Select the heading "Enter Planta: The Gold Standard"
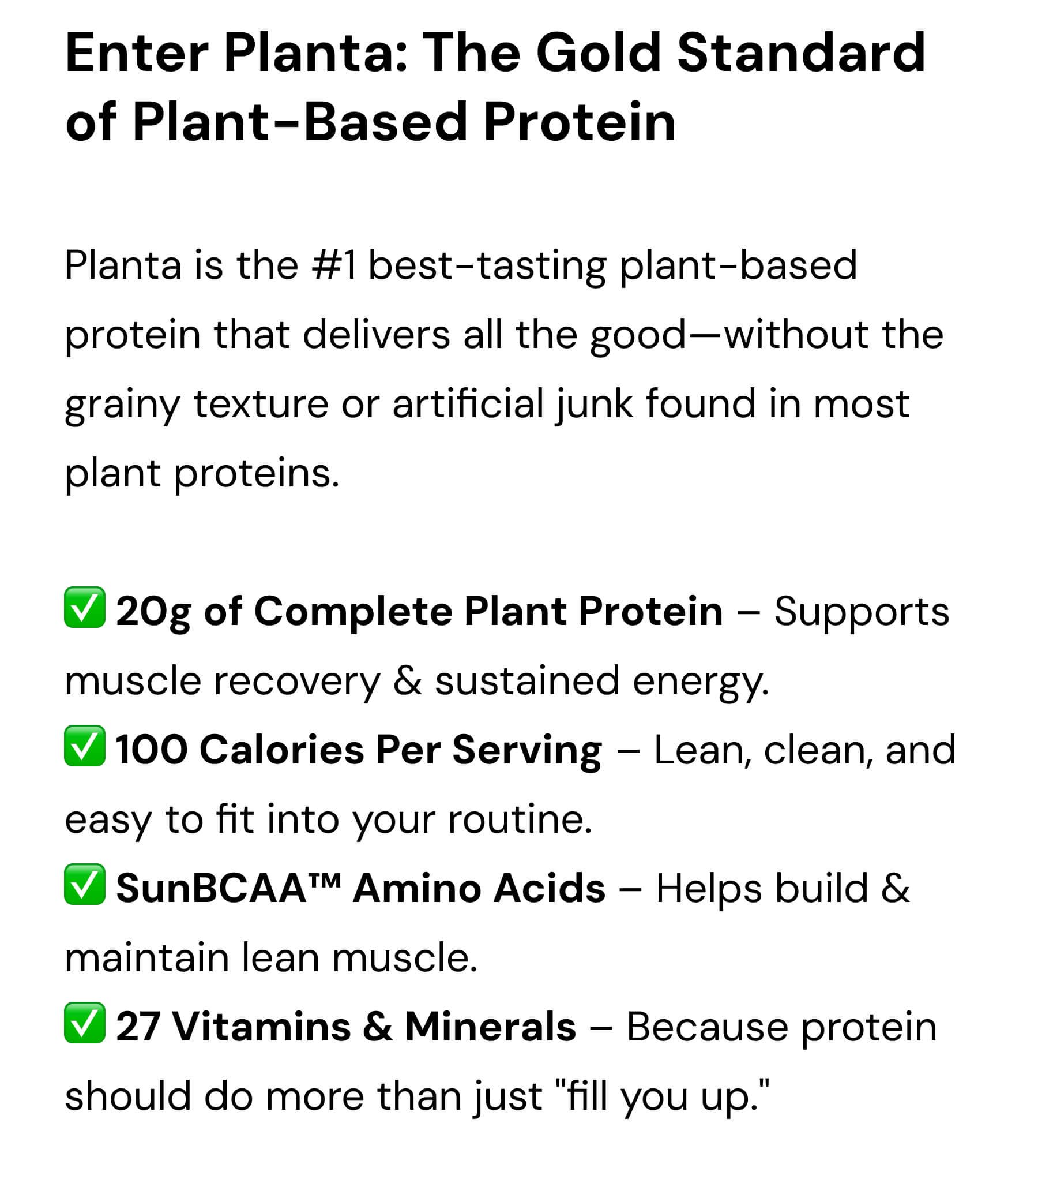The width and height of the screenshot is (1038, 1179). coord(495,53)
